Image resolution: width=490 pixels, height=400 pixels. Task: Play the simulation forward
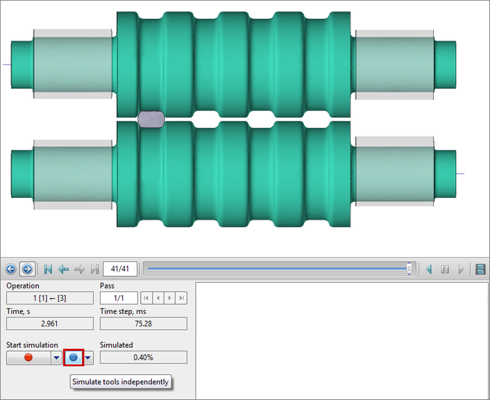pos(461,269)
